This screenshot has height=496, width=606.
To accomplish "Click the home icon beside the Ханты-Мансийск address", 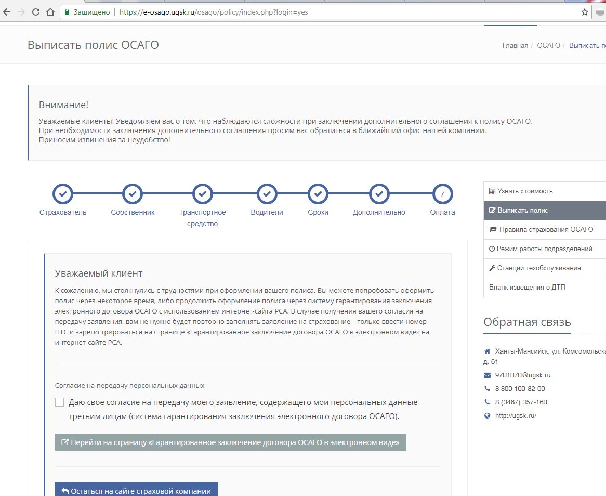I will [x=488, y=351].
